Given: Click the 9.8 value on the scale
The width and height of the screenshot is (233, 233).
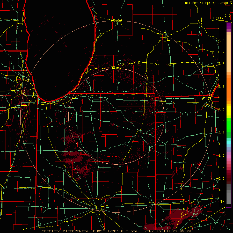Looking at the screenshot, I should 221,29.
